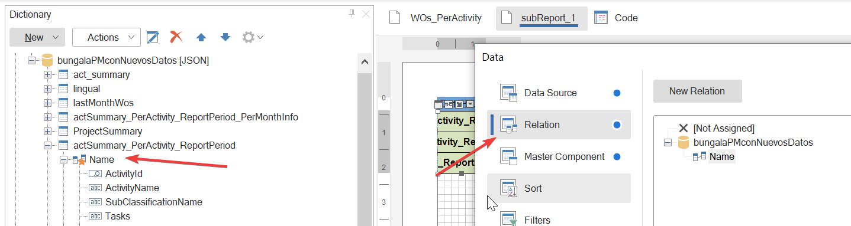851x226 pixels.
Task: Close the Dictionary panel
Action: [x=366, y=14]
